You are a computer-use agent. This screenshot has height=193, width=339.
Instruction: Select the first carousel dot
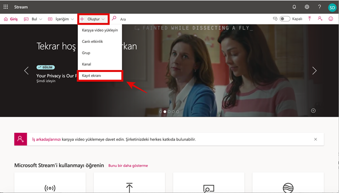coord(160,112)
